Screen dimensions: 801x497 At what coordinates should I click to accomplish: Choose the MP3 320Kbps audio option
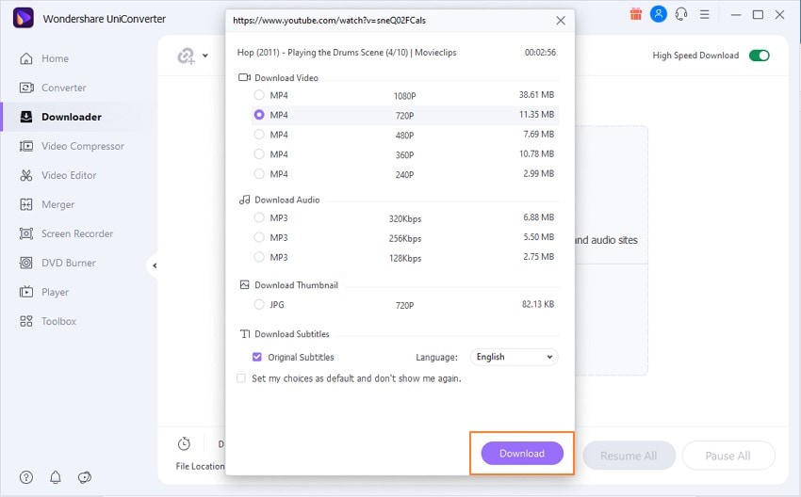tap(259, 217)
